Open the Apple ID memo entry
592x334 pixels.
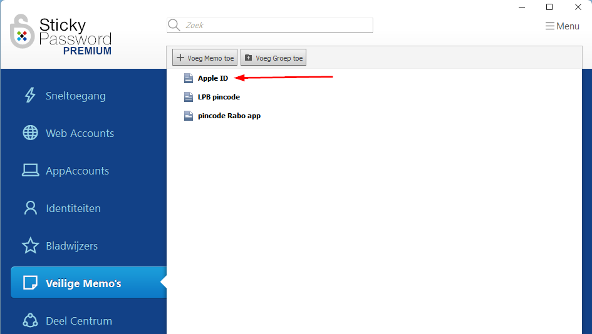tap(212, 78)
